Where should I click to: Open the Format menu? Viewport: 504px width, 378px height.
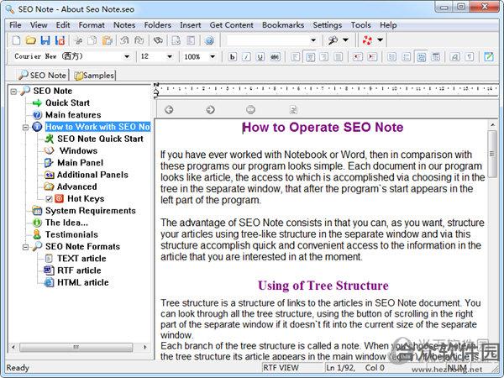tap(92, 25)
